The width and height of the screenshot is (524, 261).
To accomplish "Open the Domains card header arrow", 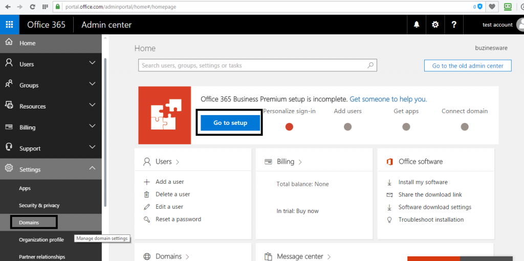I will click(187, 257).
